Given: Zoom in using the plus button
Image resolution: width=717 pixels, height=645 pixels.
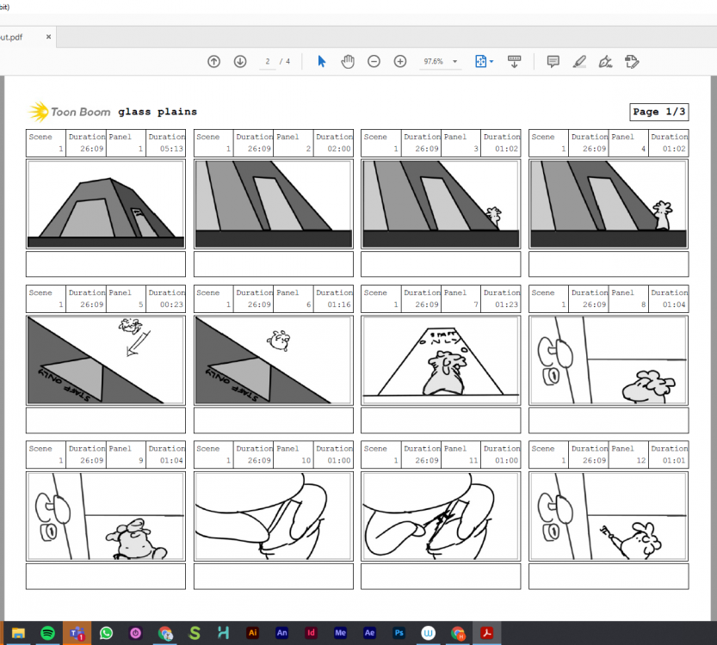Looking at the screenshot, I should 400,62.
